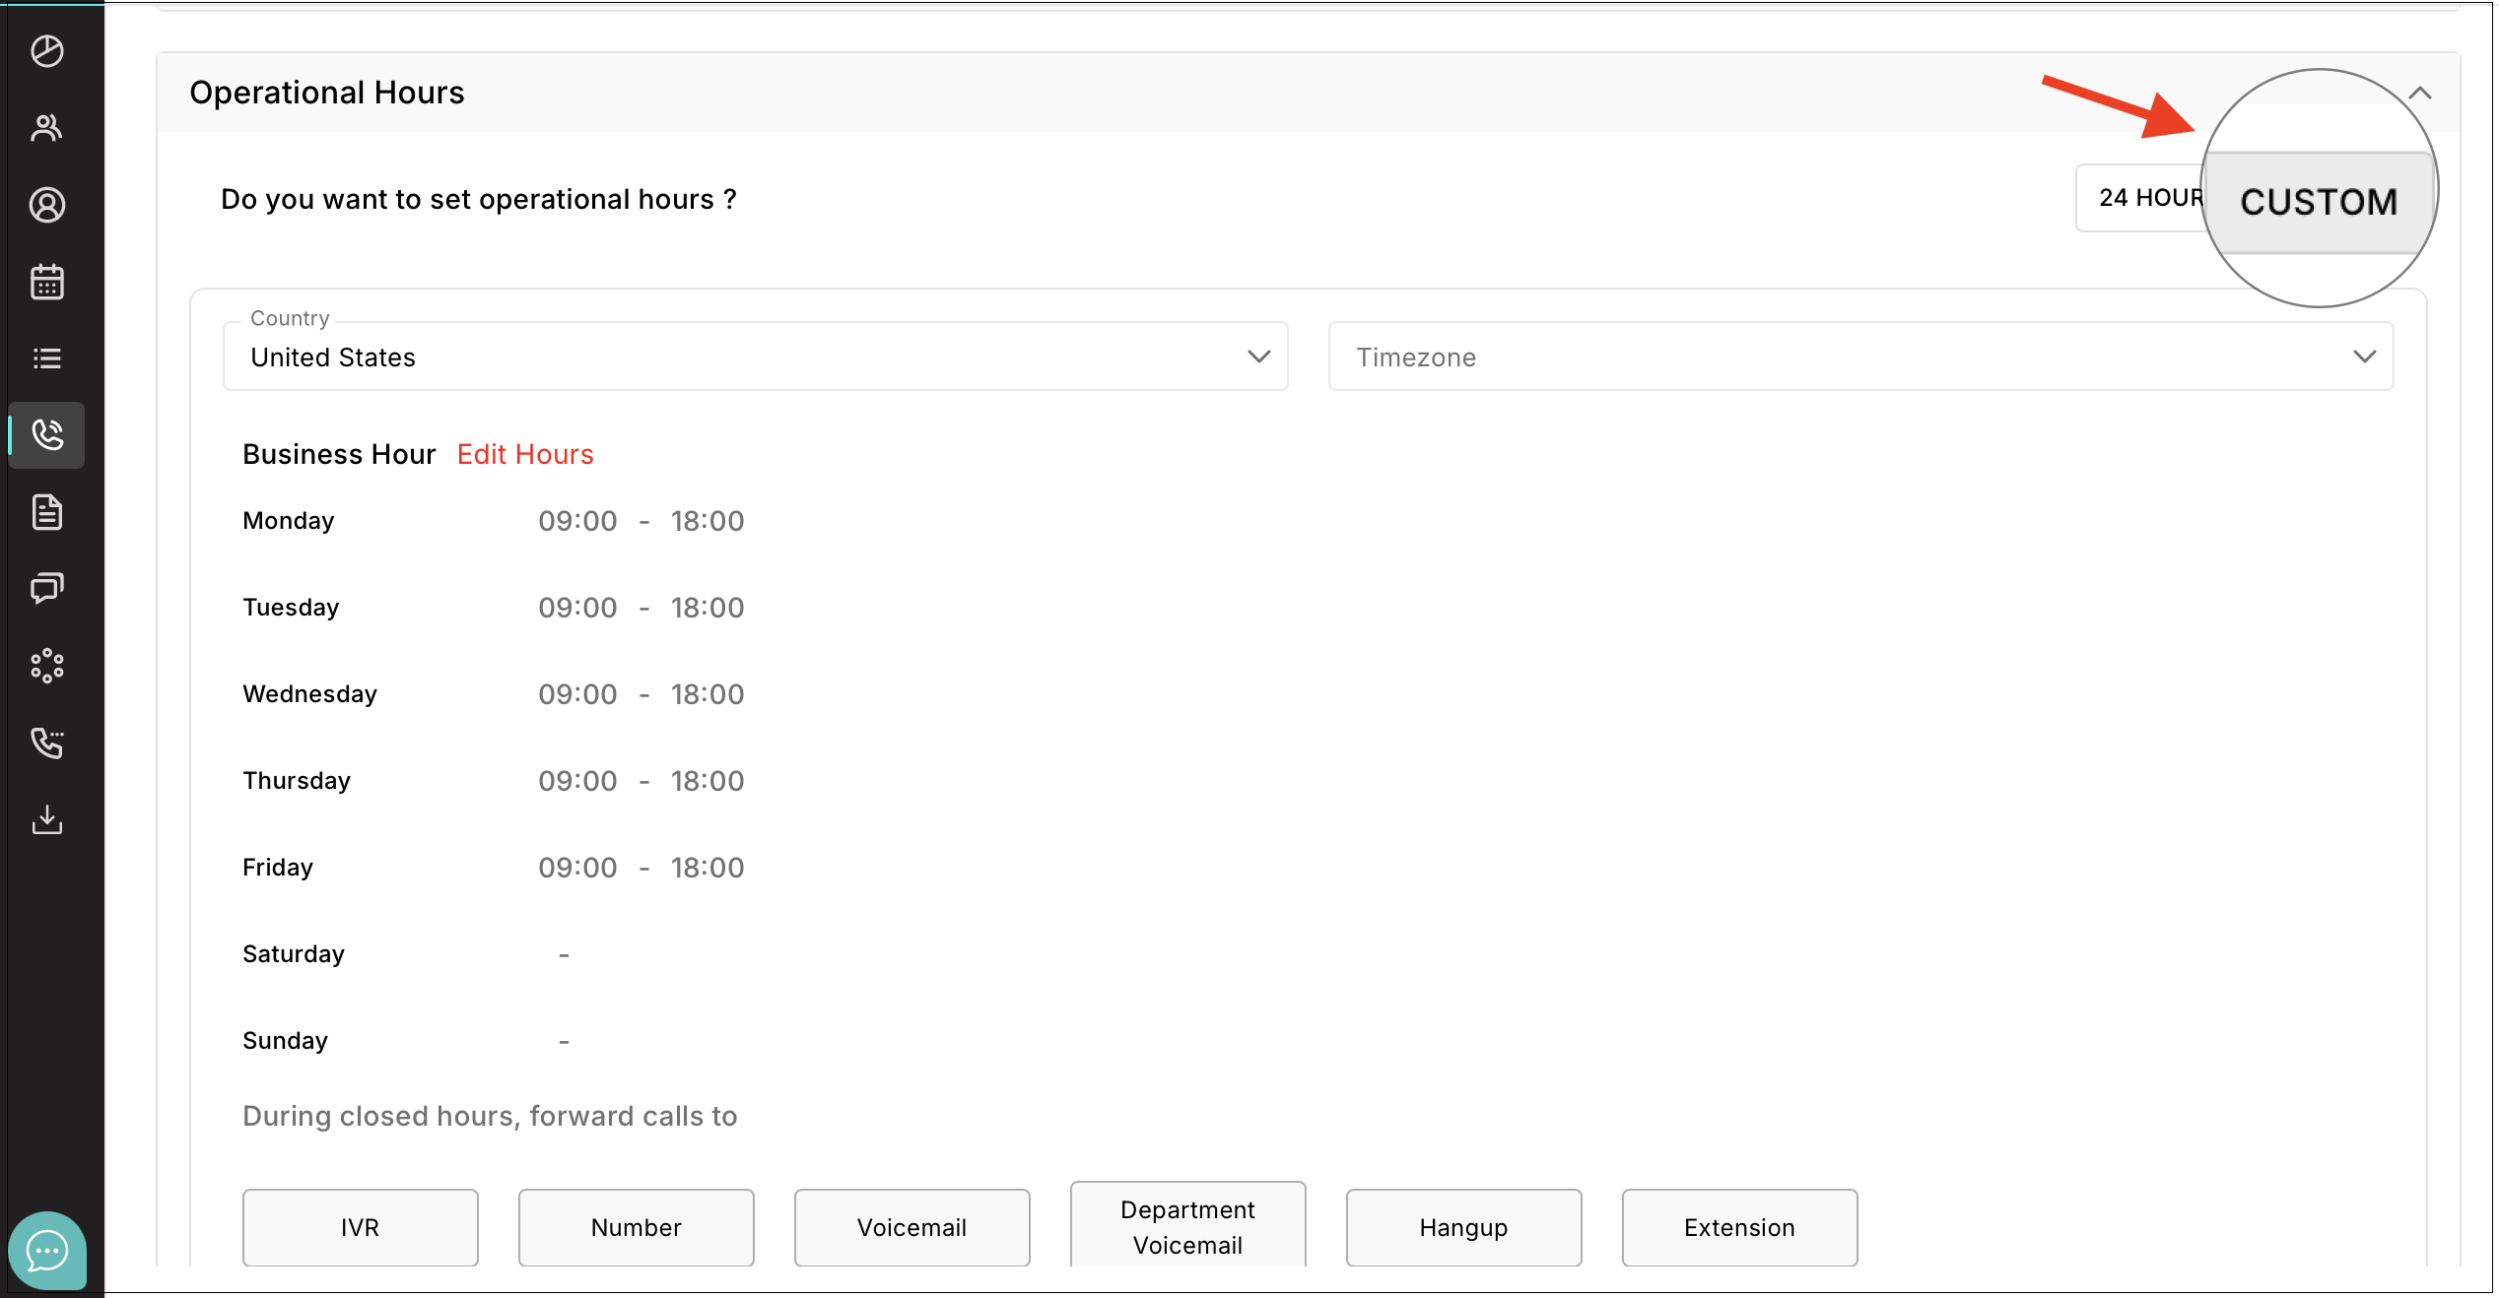Click the integrations dots cluster icon
Image resolution: width=2499 pixels, height=1298 pixels.
(46, 666)
